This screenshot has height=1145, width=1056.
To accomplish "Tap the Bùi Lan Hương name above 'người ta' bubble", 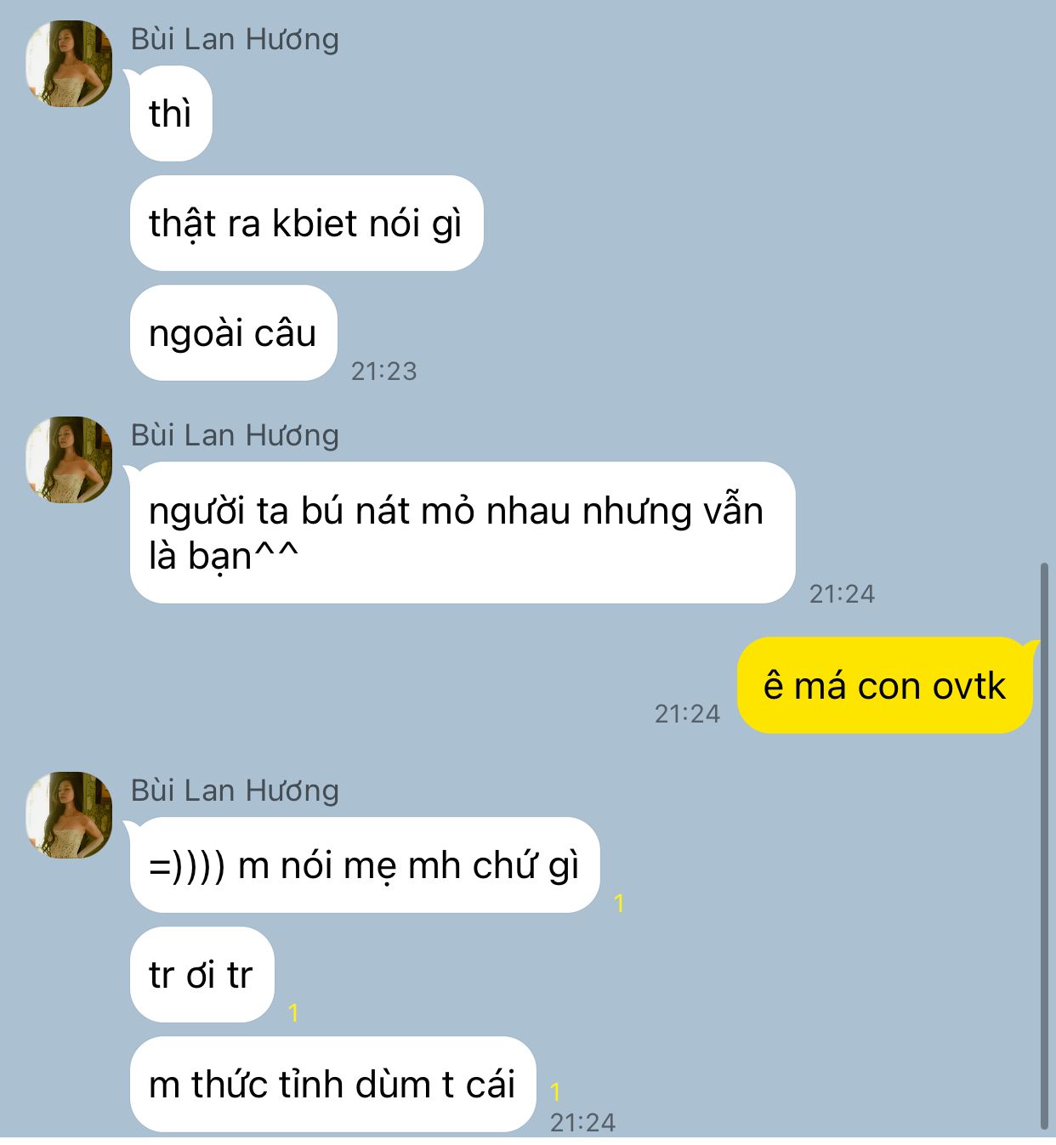I will point(235,435).
